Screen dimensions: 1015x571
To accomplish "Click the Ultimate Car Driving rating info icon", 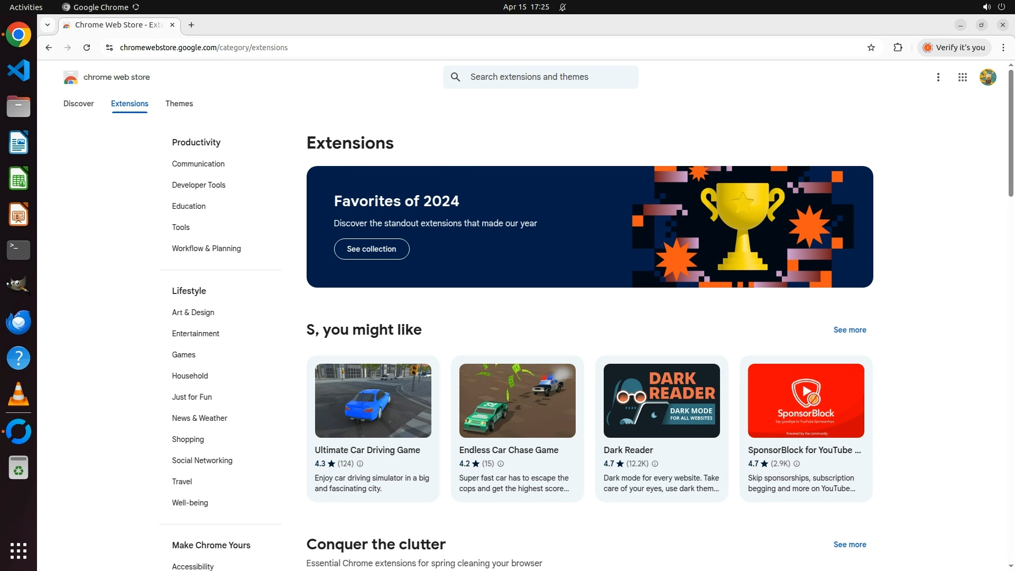I will coord(360,464).
